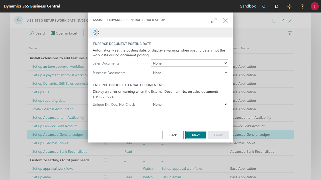This screenshot has width=321, height=180.
Task: Collapse the page with shrink arrows icon
Action: [290, 21]
